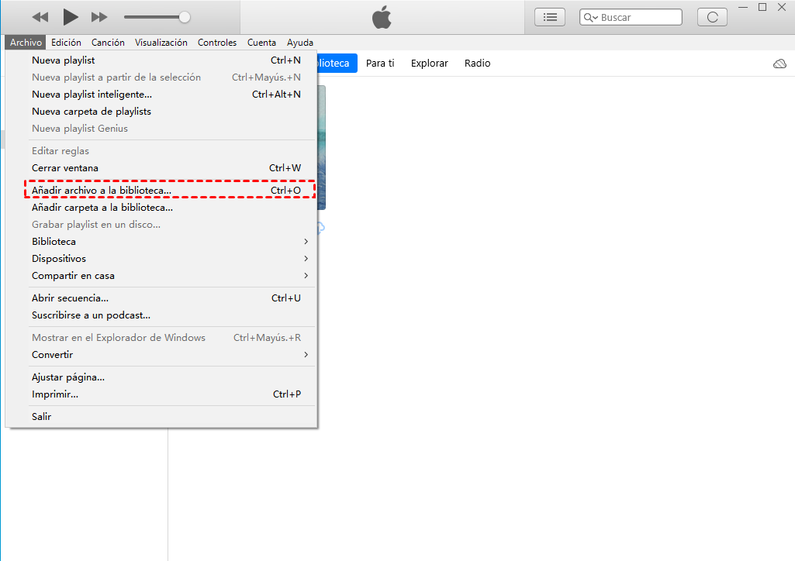
Task: Choose Nueva playlist inteligente menu entry
Action: coord(92,95)
